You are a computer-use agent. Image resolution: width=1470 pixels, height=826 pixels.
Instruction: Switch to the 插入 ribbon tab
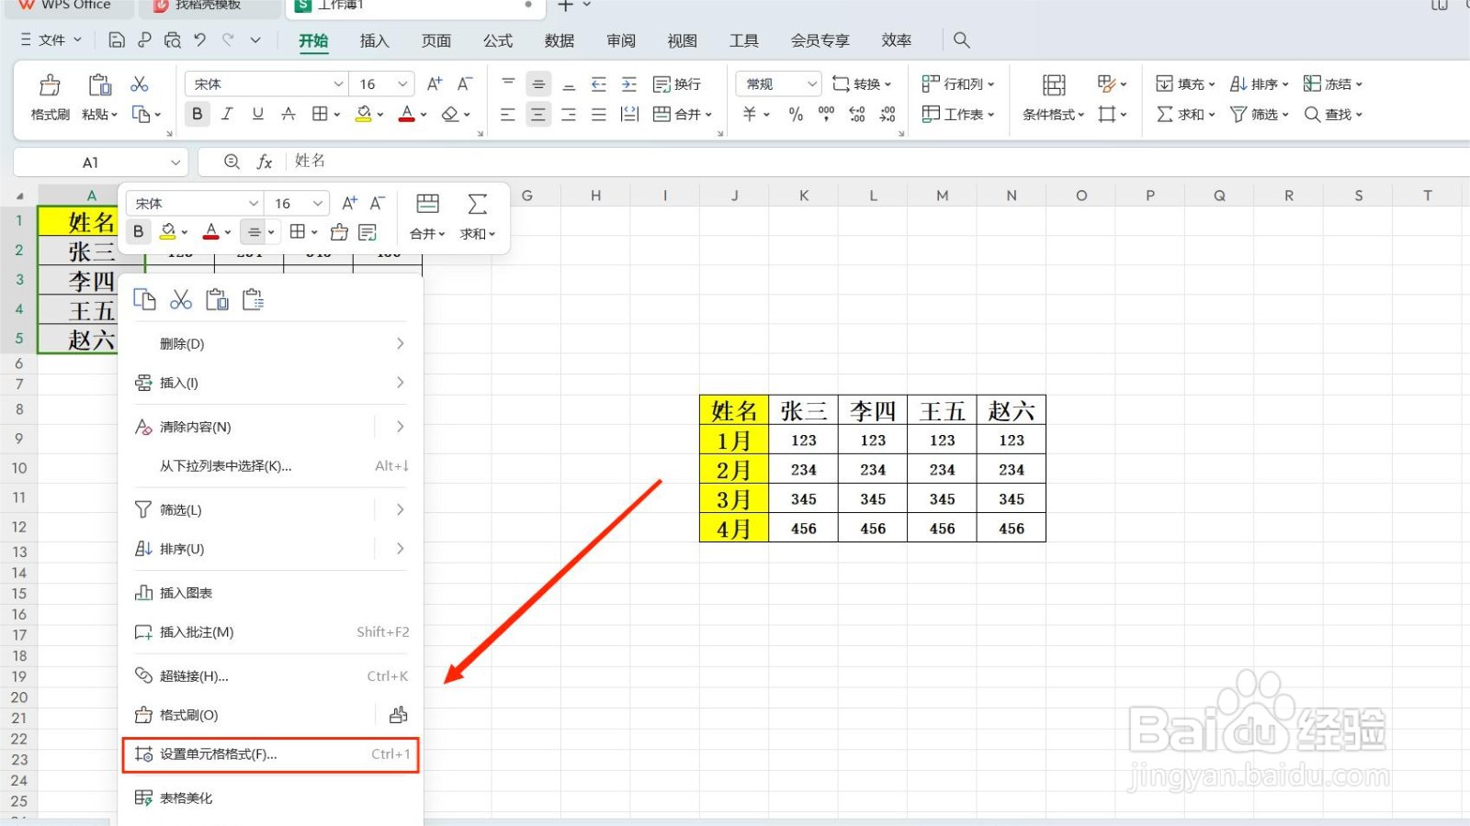click(374, 39)
